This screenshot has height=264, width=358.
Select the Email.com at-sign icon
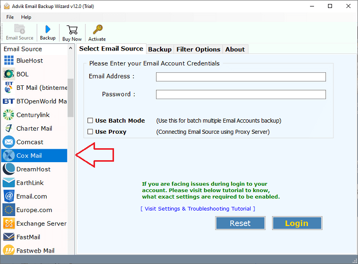tap(9, 196)
